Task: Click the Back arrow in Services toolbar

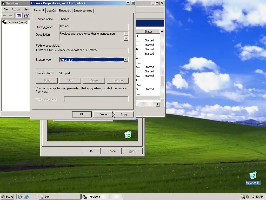Action: pyautogui.click(x=5, y=16)
